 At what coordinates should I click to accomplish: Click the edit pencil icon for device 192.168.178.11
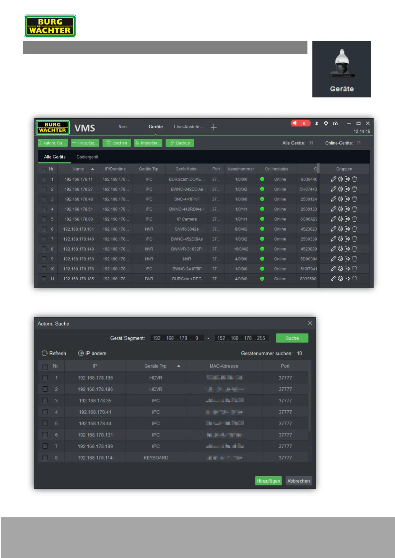click(333, 179)
